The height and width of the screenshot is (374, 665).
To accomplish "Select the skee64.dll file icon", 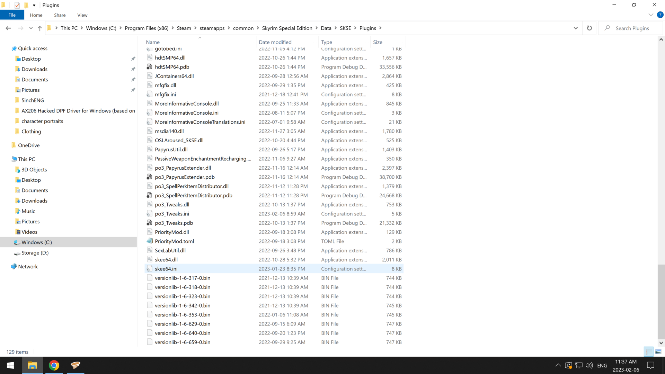I will 150,259.
